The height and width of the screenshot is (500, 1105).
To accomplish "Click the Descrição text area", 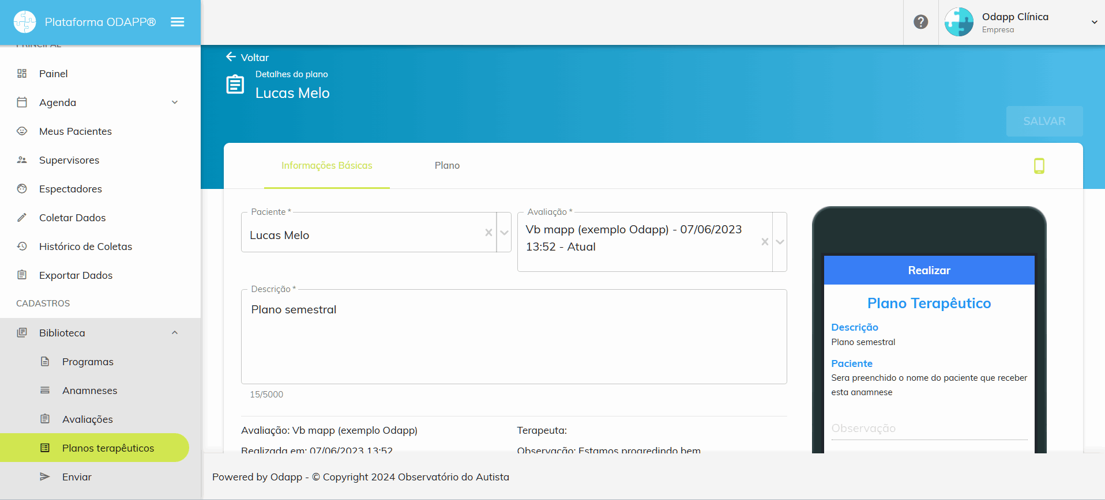I will pyautogui.click(x=514, y=336).
